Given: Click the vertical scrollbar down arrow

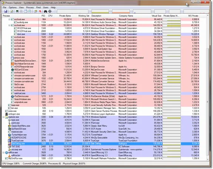Looking at the screenshot, I should [x=208, y=159].
